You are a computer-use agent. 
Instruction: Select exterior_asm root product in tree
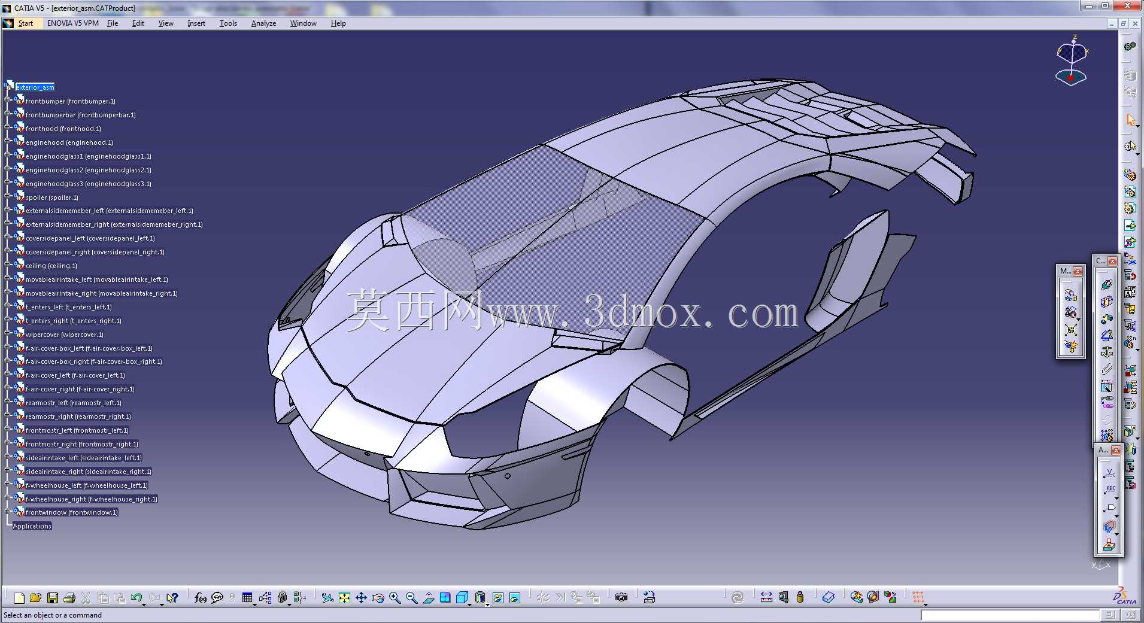35,87
